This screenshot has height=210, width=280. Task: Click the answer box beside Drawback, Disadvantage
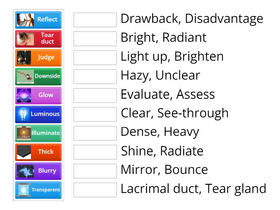(x=95, y=20)
